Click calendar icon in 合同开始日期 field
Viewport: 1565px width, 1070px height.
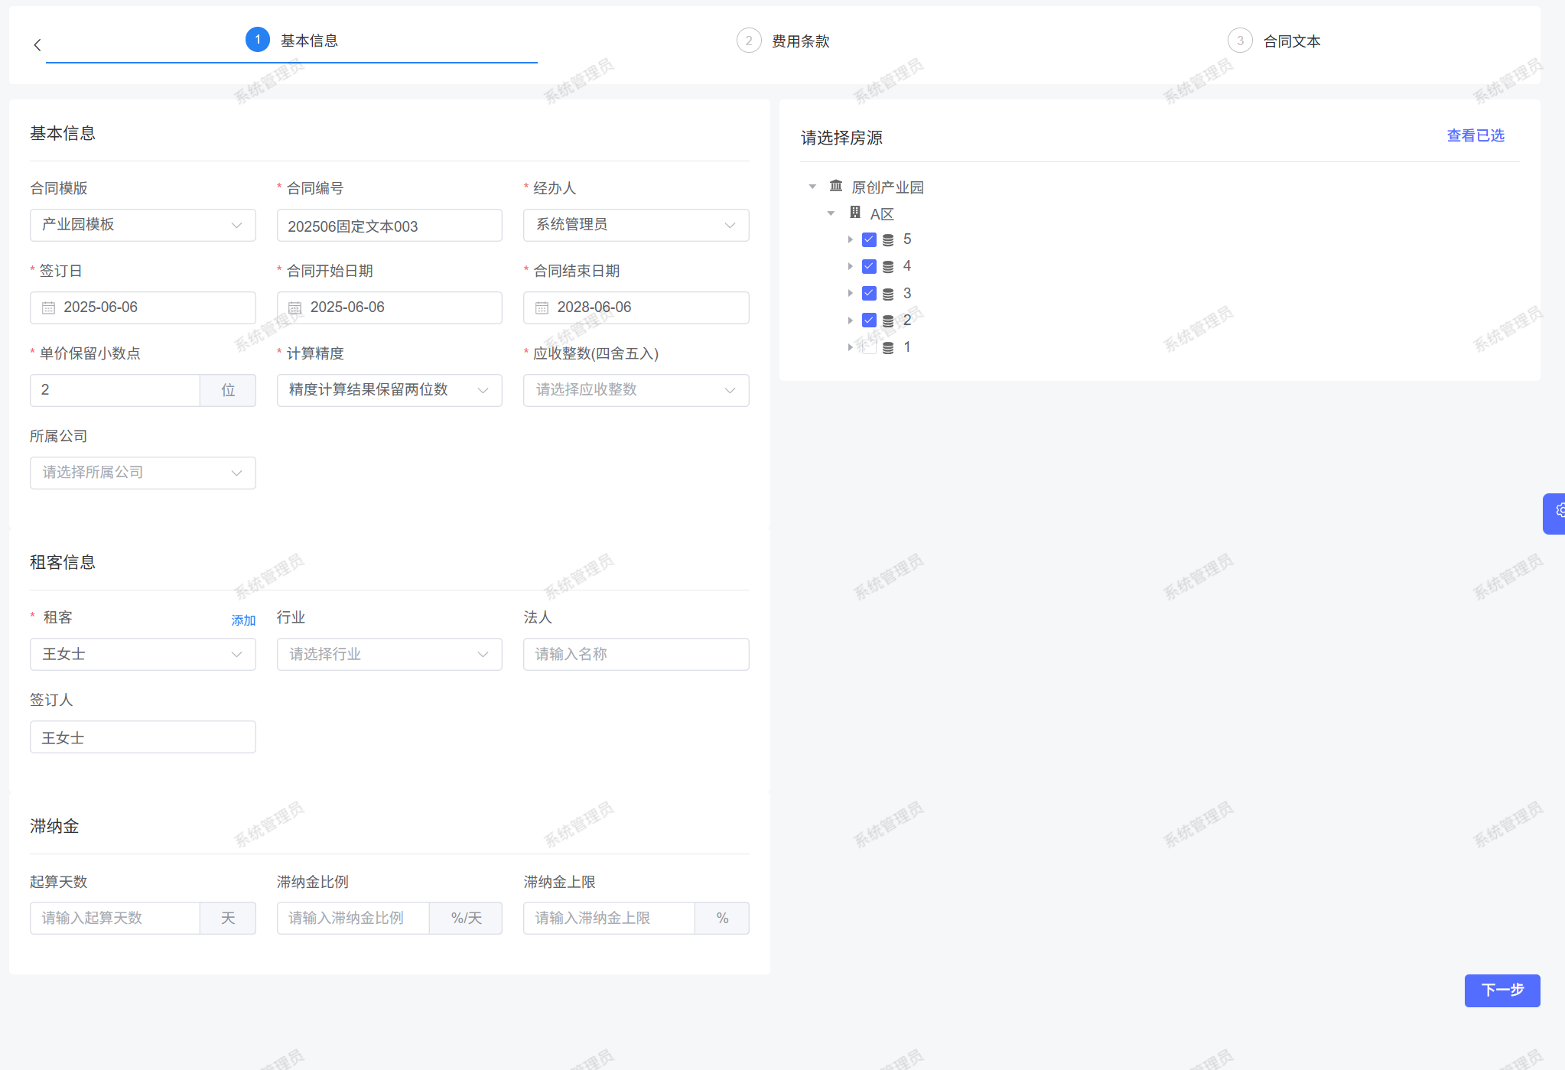294,307
